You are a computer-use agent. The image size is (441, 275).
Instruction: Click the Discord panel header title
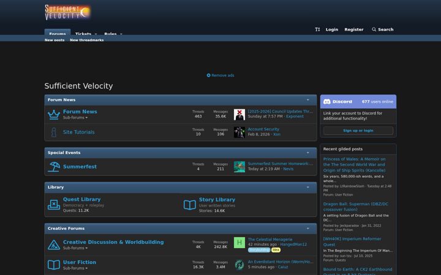(342, 101)
